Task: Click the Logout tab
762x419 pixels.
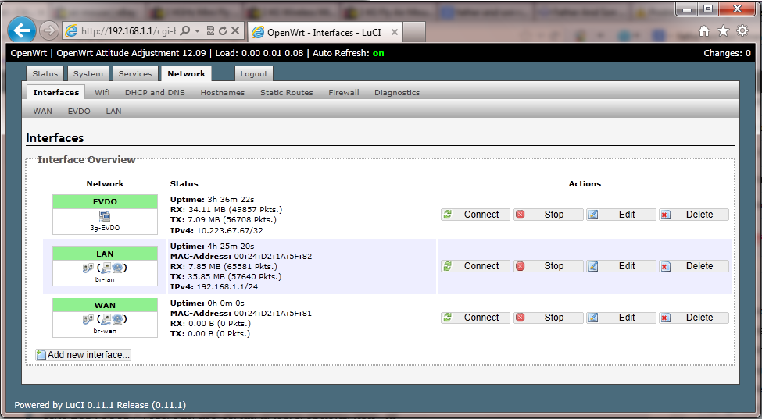Action: tap(254, 73)
